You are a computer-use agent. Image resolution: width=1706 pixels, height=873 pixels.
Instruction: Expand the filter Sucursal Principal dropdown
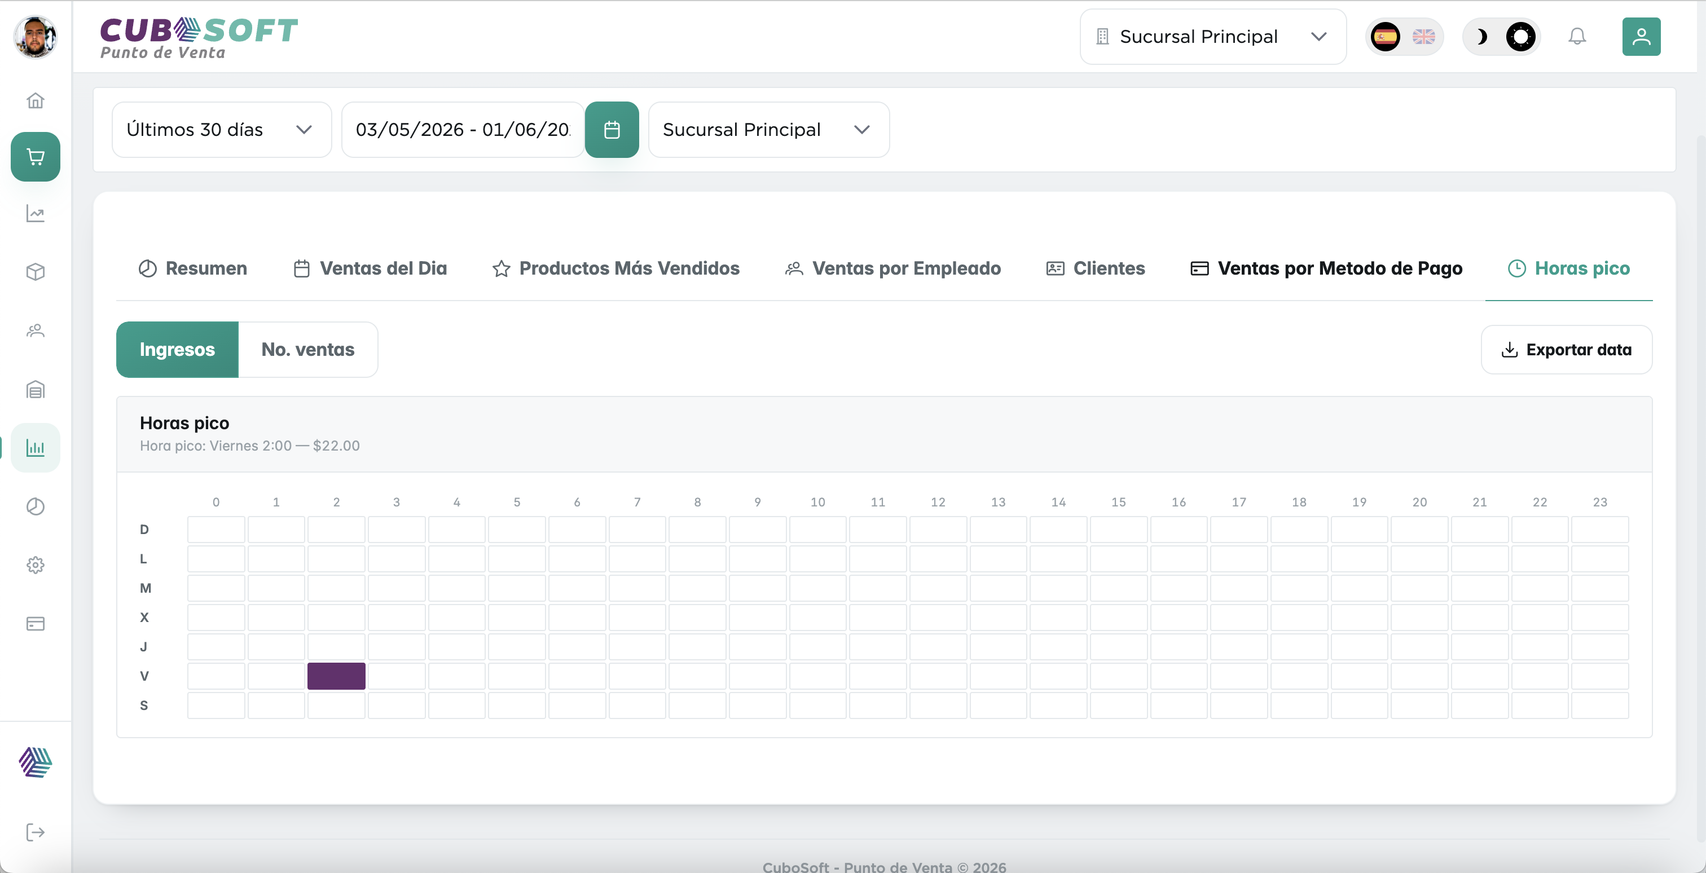[768, 130]
